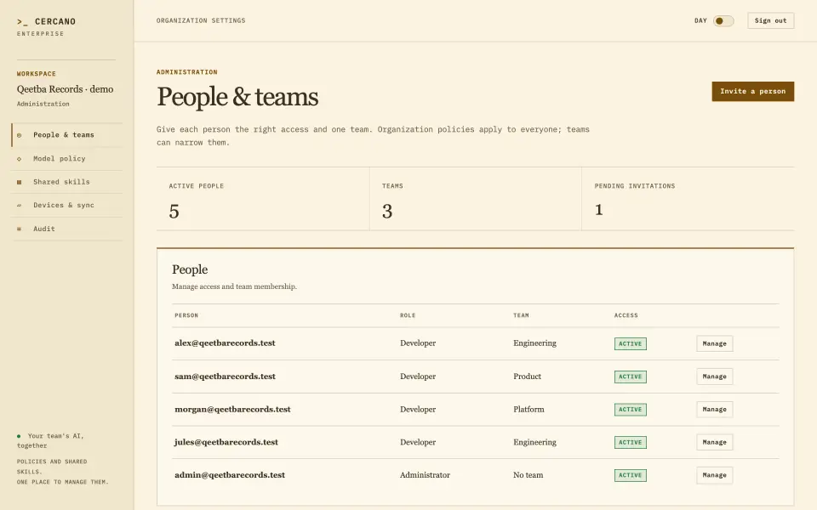Open Devices & sync settings

pyautogui.click(x=66, y=205)
